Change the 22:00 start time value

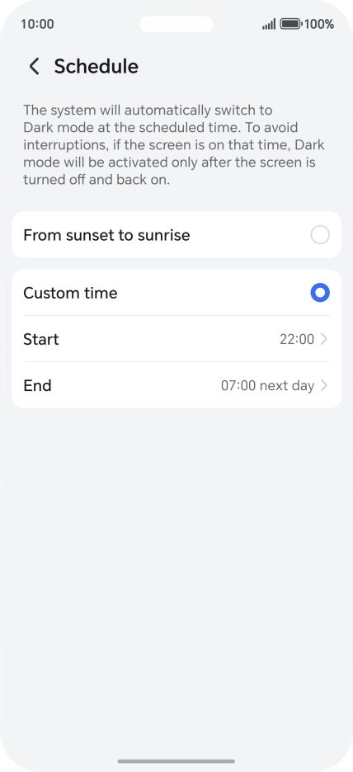(x=297, y=339)
